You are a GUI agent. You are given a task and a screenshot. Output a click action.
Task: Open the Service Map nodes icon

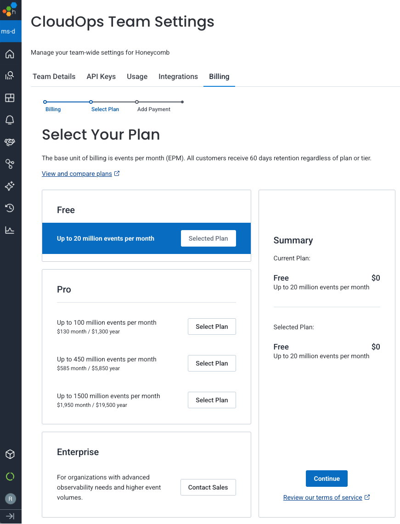(10, 164)
